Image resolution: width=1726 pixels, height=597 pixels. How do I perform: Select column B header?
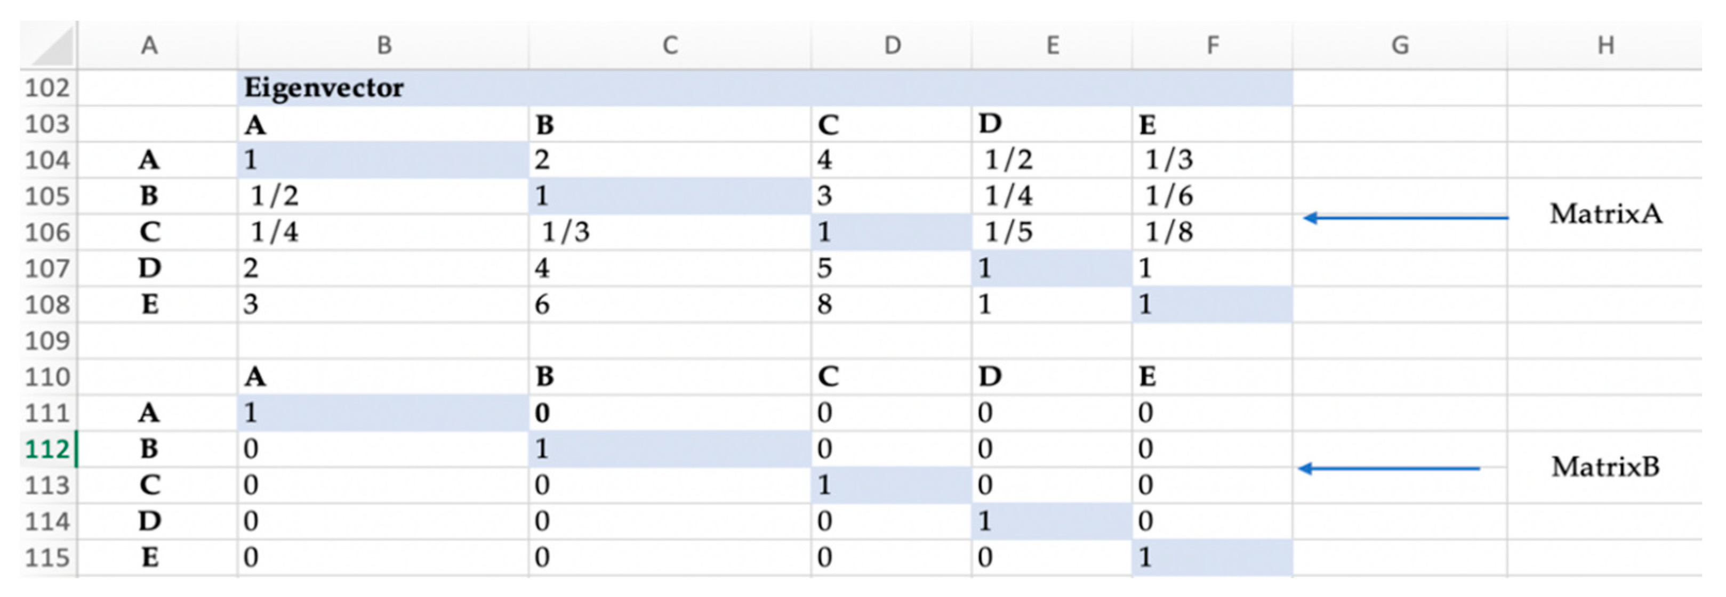coord(383,45)
